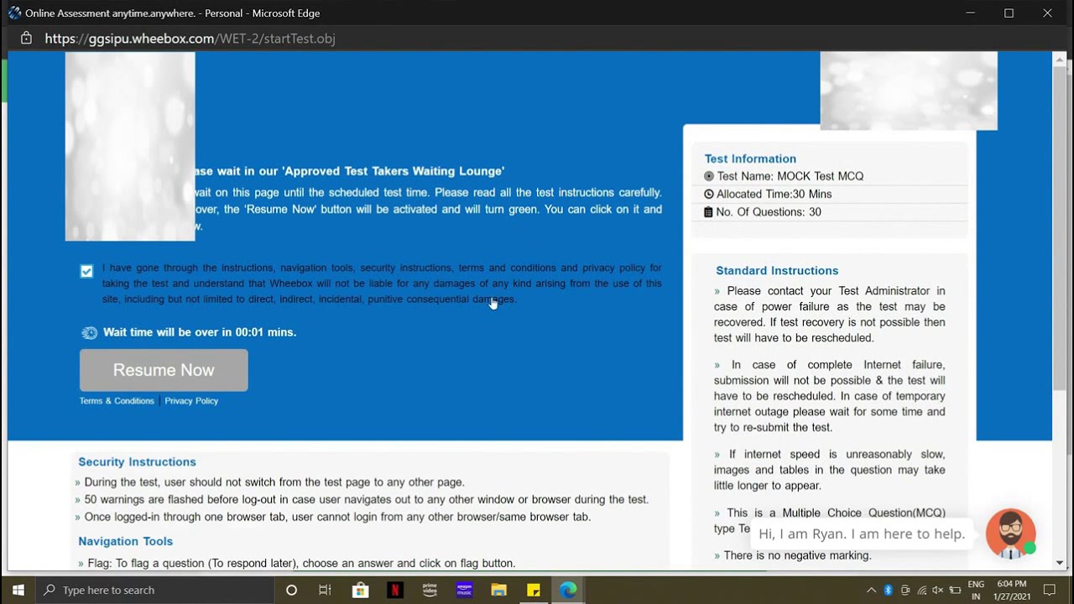Click the Windows search box

point(156,590)
